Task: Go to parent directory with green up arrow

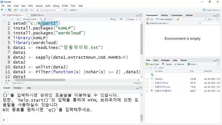Action: [x=152, y=75]
